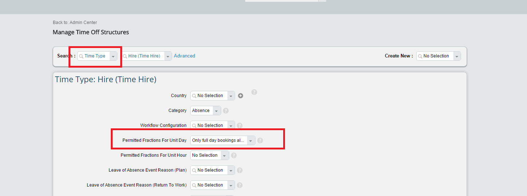Click the Advanced search link
527x196 pixels.
click(x=184, y=56)
